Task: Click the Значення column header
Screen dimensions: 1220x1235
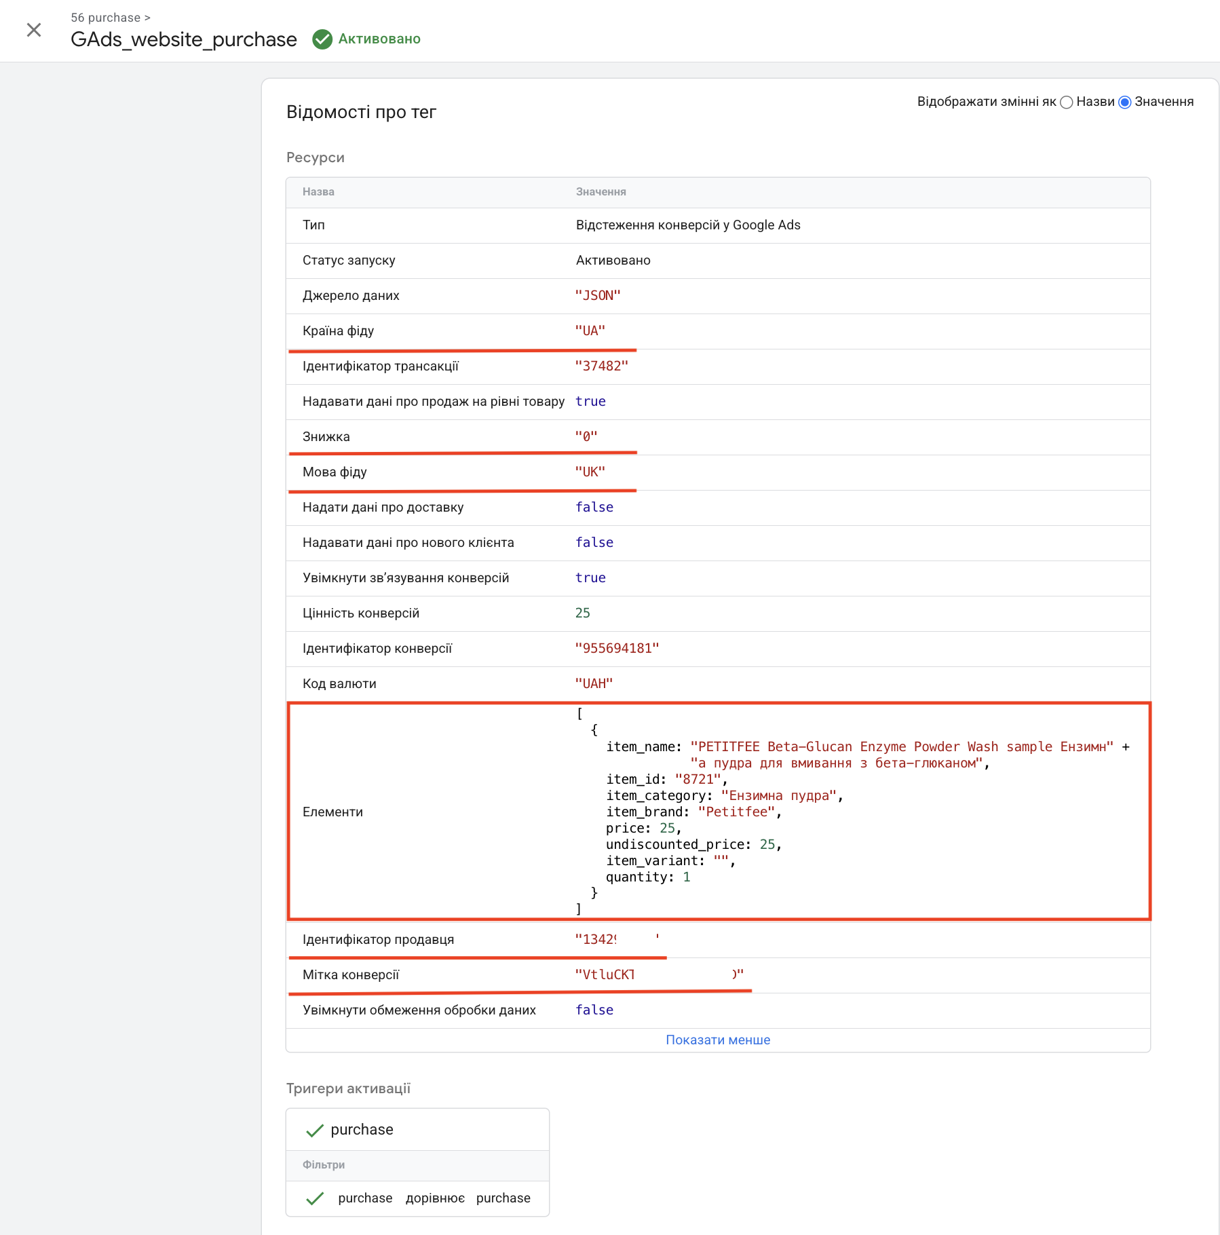Action: 601,192
